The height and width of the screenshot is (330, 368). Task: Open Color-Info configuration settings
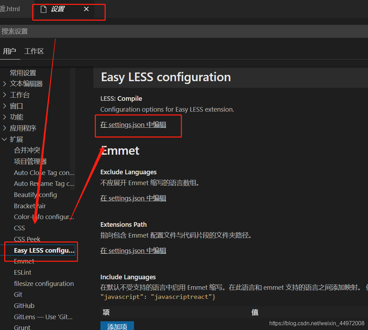pos(44,217)
